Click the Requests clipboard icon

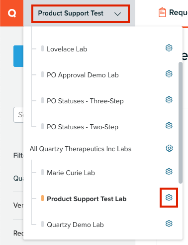pyautogui.click(x=162, y=12)
